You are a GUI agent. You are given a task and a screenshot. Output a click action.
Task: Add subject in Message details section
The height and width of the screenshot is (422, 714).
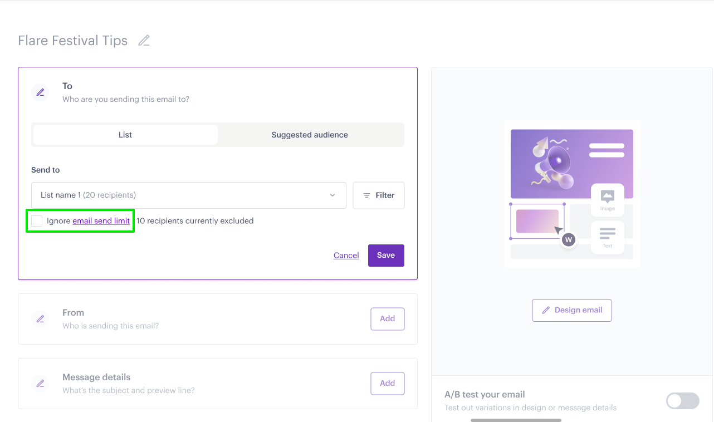click(388, 384)
